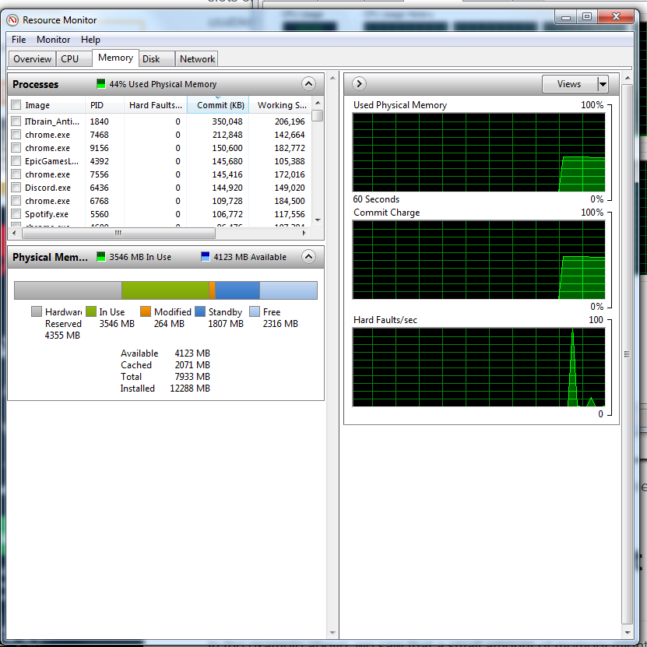Click the gray Hardware Reserved legend swatch

coord(37,311)
